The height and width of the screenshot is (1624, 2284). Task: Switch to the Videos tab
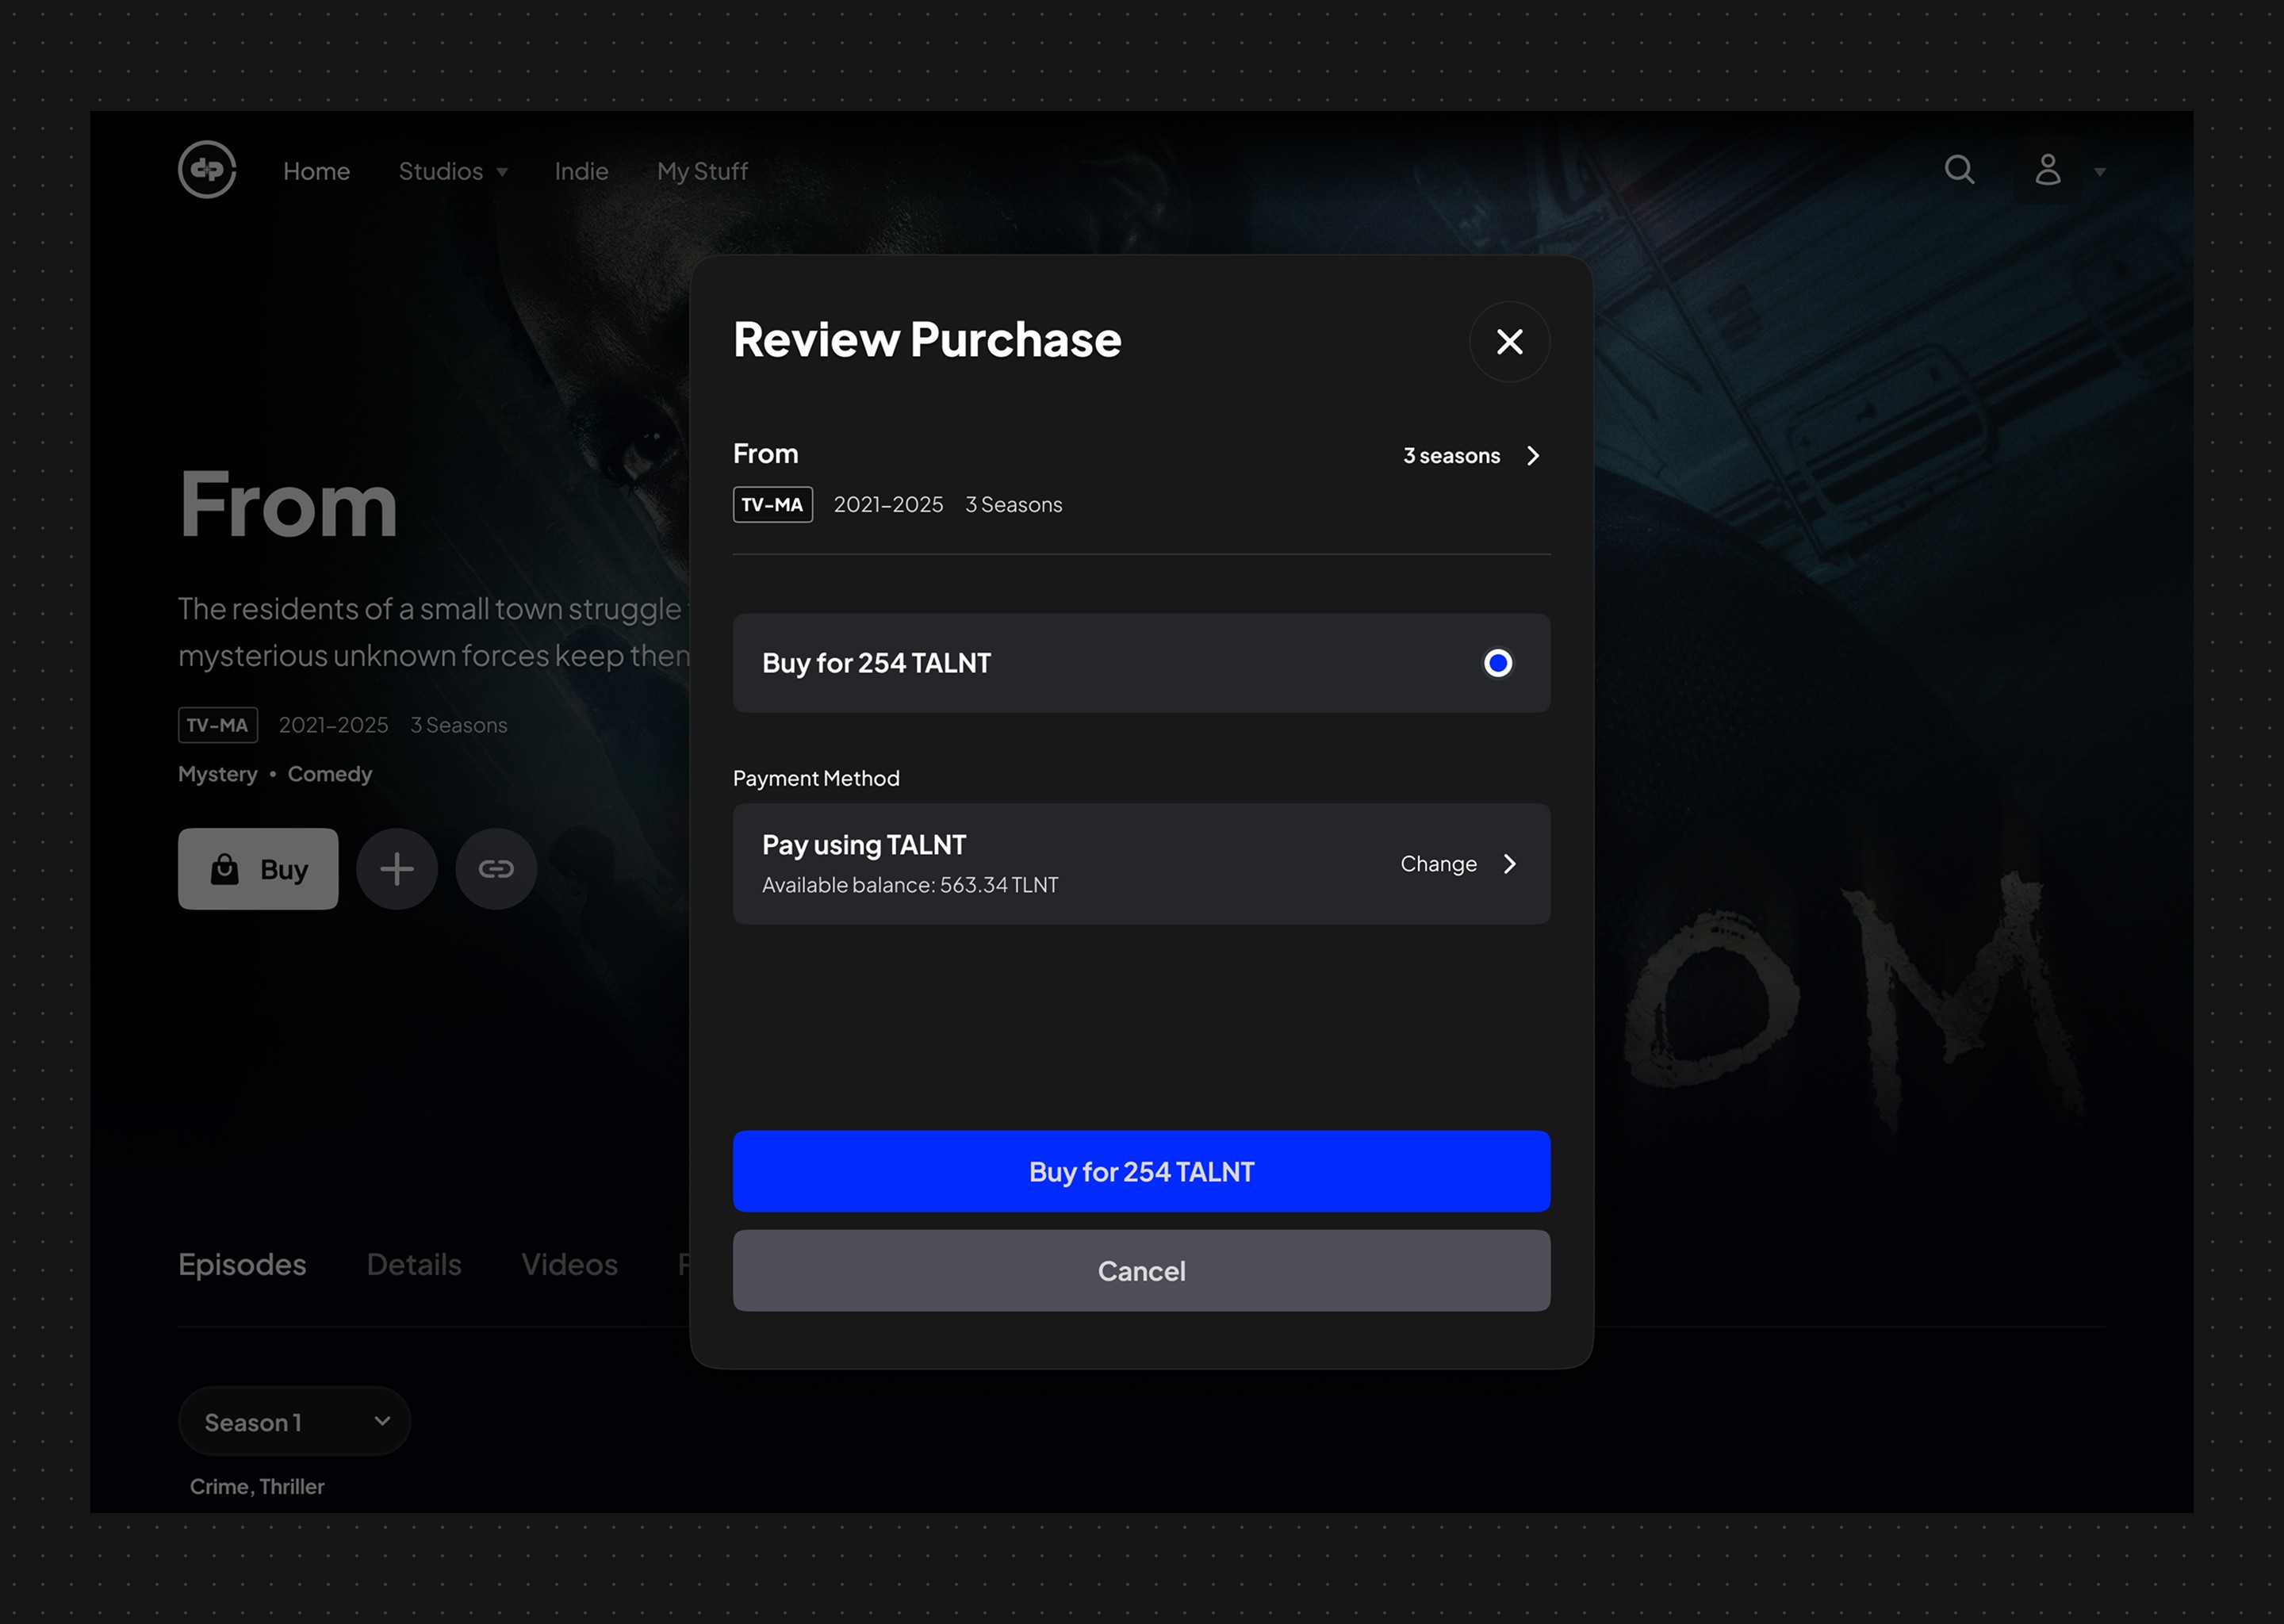click(569, 1265)
